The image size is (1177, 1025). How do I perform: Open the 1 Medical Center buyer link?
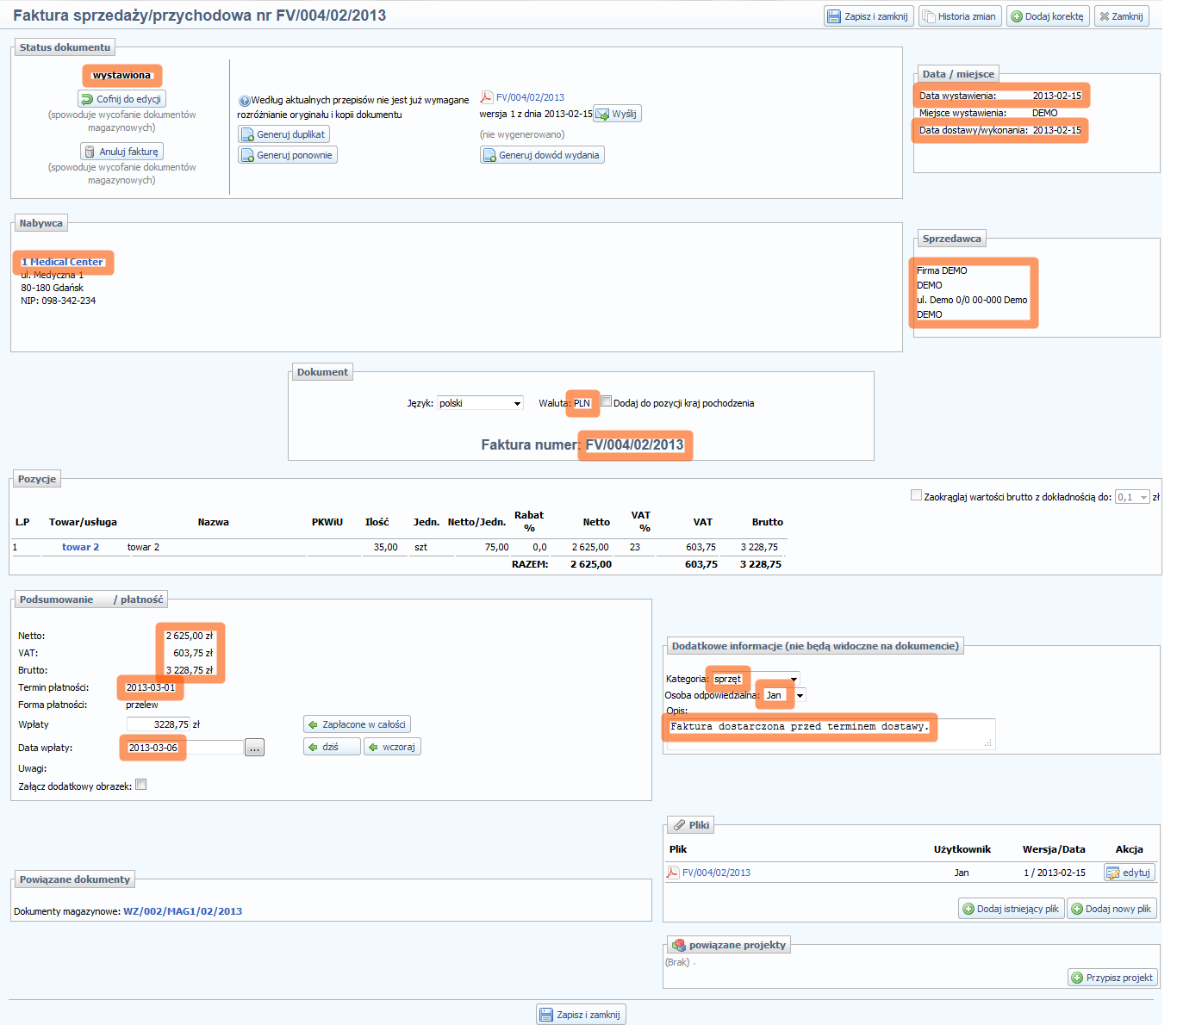[x=62, y=262]
